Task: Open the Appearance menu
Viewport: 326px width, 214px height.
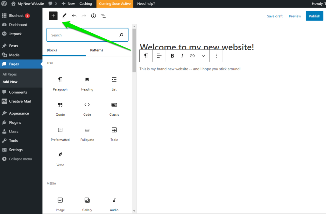Action: point(21,113)
